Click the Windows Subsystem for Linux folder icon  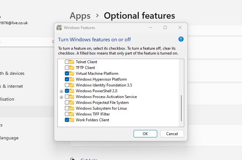(72, 108)
